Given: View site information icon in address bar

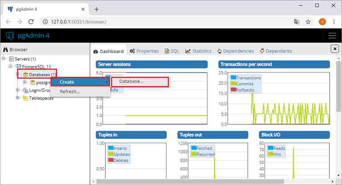Looking at the screenshot, I should (x=45, y=22).
